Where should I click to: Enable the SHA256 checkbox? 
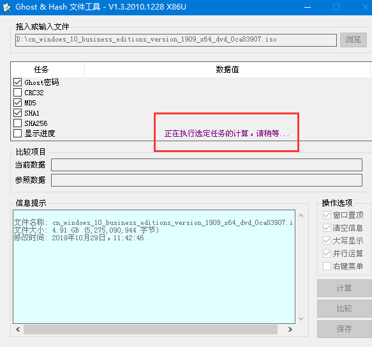pos(18,123)
